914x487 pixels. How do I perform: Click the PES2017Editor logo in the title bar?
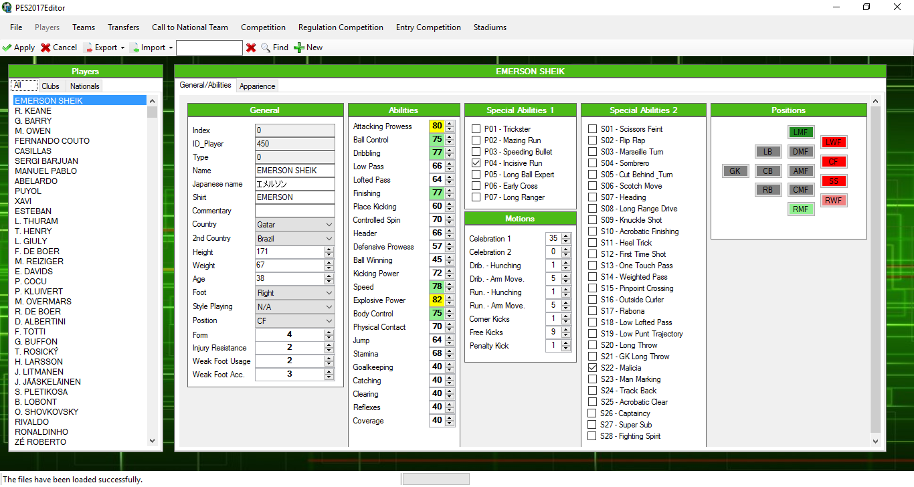click(x=7, y=7)
